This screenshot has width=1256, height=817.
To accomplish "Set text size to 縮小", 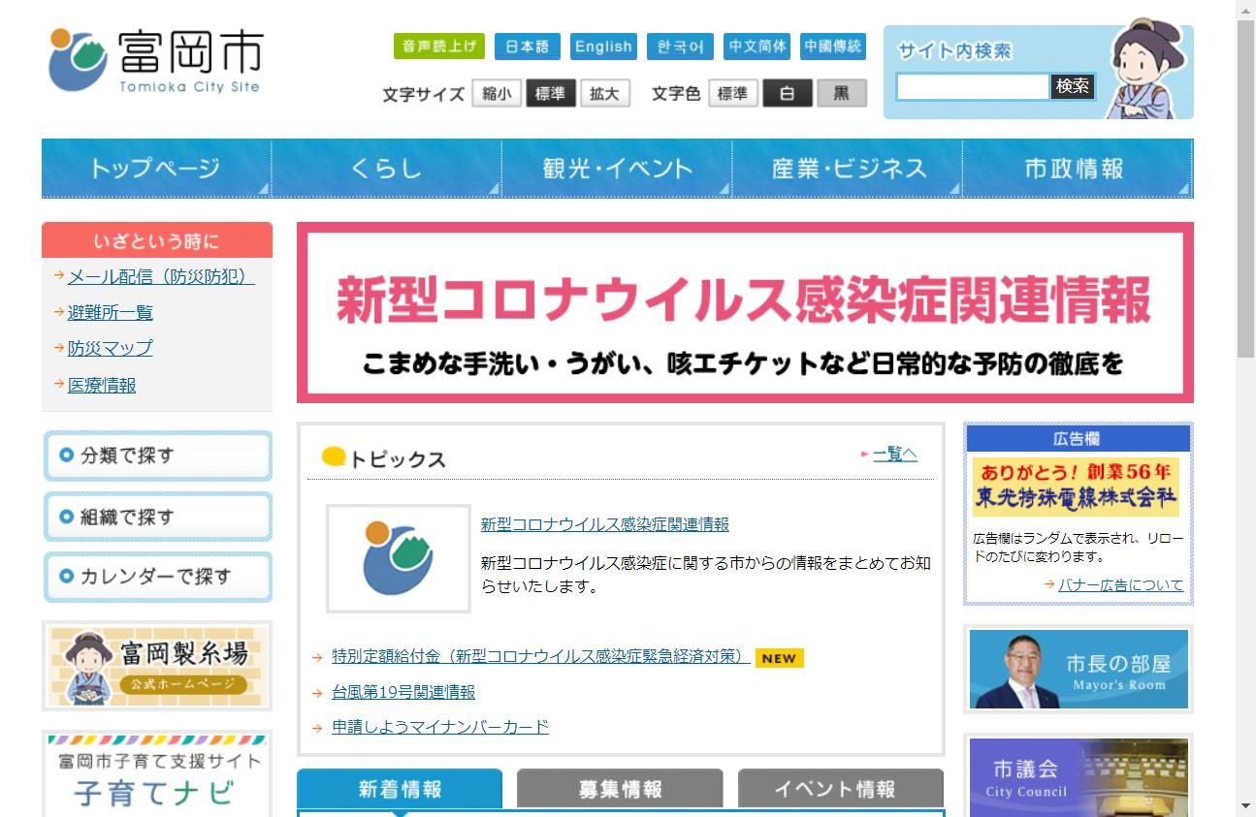I will point(497,94).
